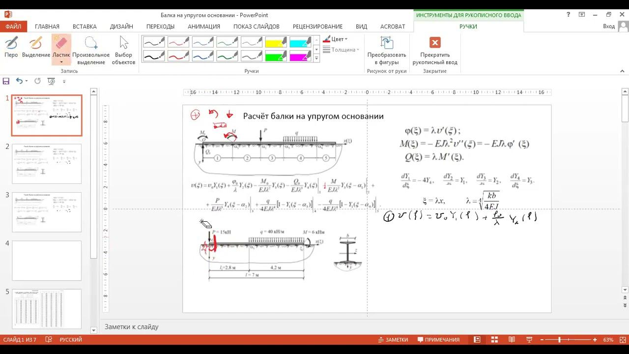Screen dimensions: 629x354
Task: Save the presentation from quick access
Action: (x=6, y=81)
